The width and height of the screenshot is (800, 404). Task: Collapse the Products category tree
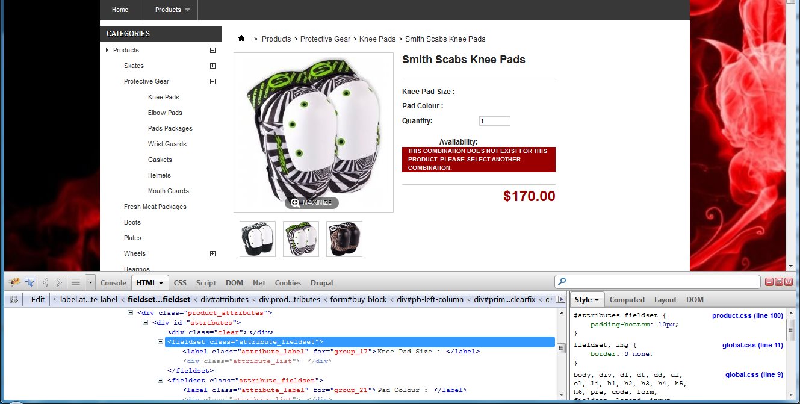(212, 50)
